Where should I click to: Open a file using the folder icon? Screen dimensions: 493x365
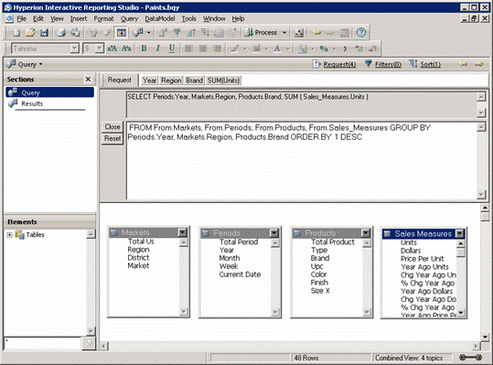click(30, 32)
